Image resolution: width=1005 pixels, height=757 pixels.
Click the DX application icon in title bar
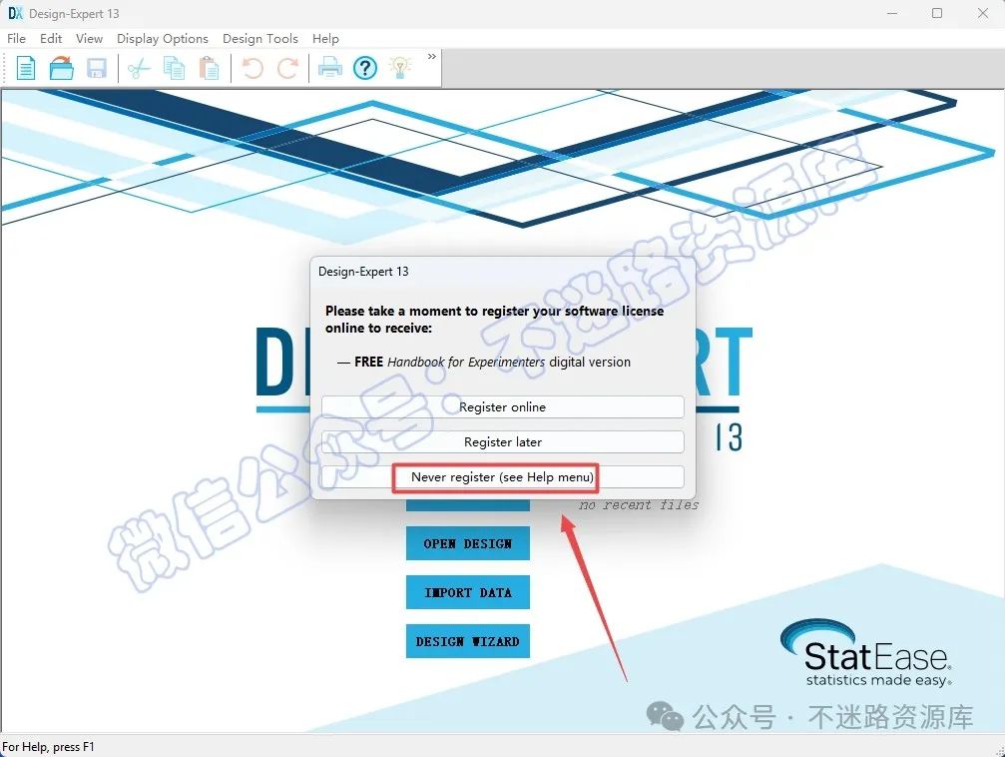[x=15, y=13]
